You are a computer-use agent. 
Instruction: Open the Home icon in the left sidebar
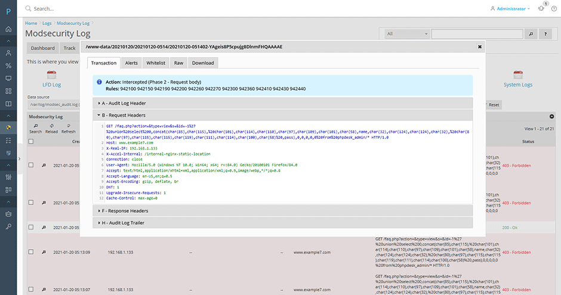coord(8,29)
